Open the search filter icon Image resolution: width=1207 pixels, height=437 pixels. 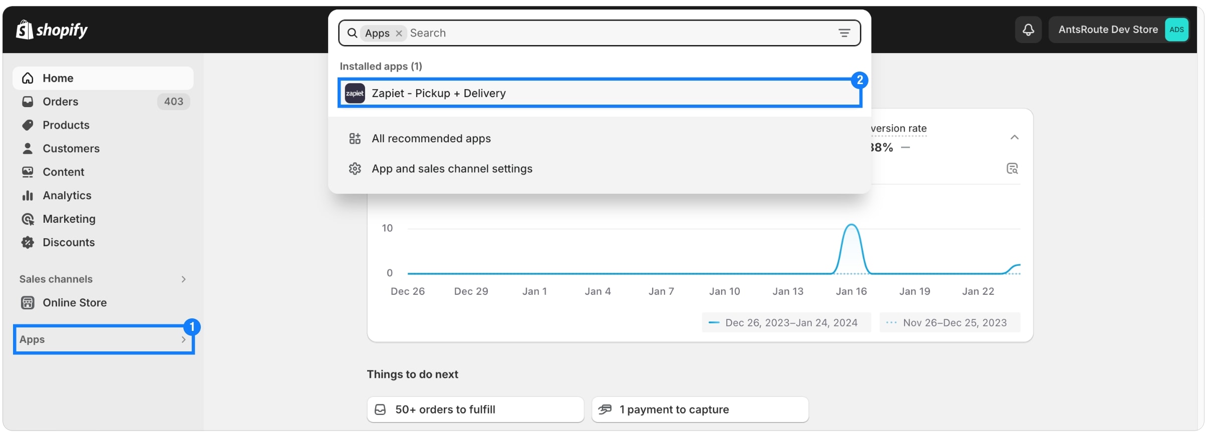(x=844, y=33)
